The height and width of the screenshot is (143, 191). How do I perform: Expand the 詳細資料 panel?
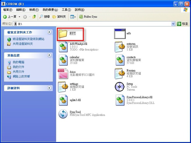coord(49,88)
